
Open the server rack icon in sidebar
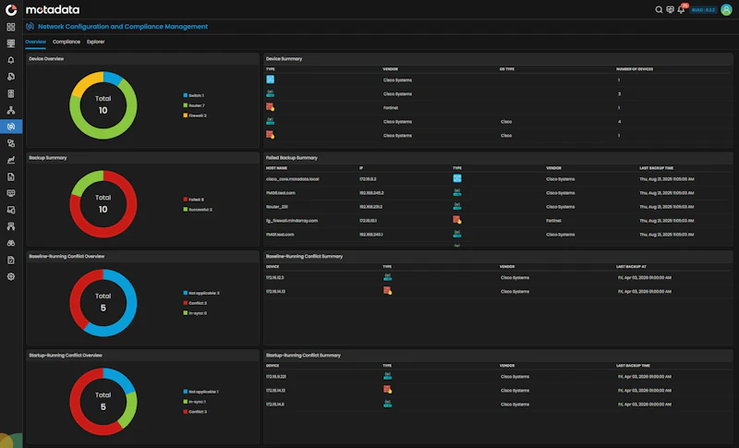(11, 93)
